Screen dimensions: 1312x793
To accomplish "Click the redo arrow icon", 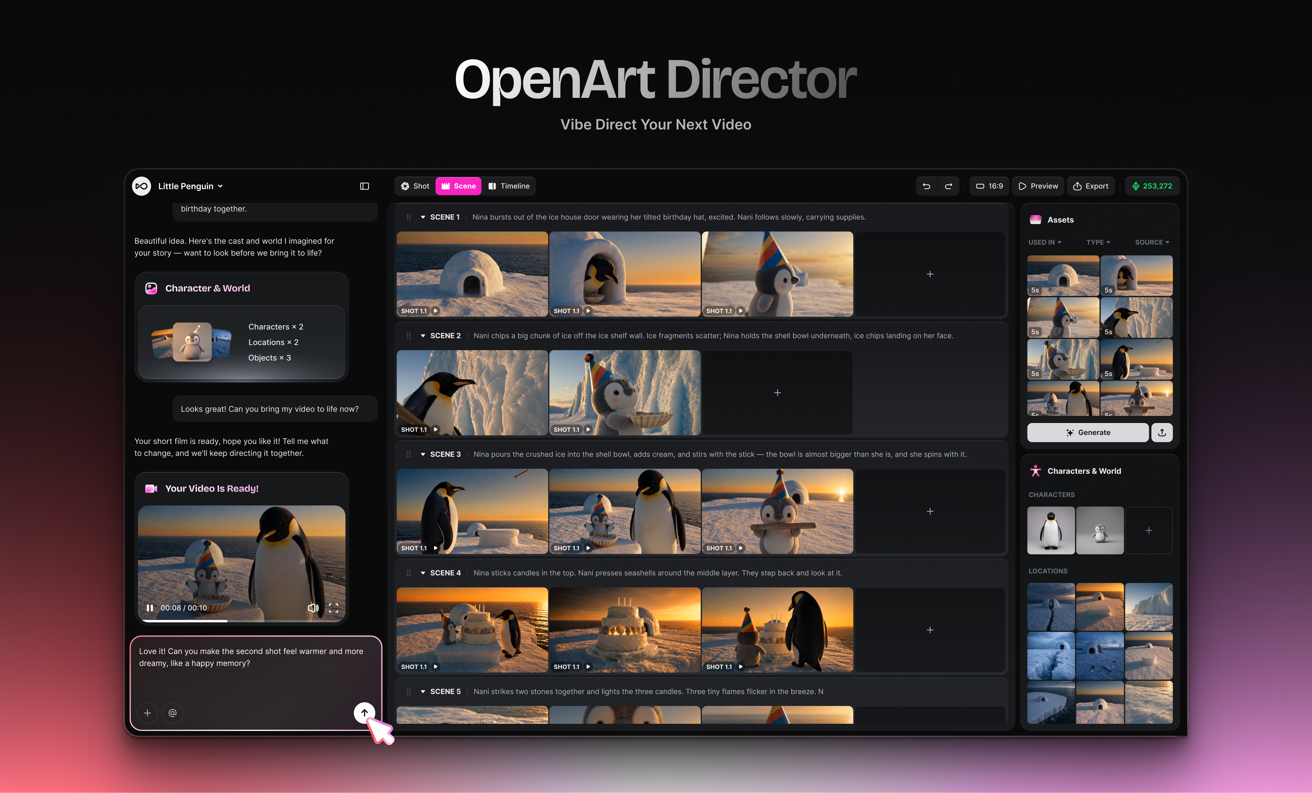I will (948, 186).
